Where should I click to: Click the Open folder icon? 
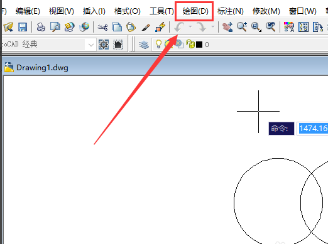[x=8, y=27]
